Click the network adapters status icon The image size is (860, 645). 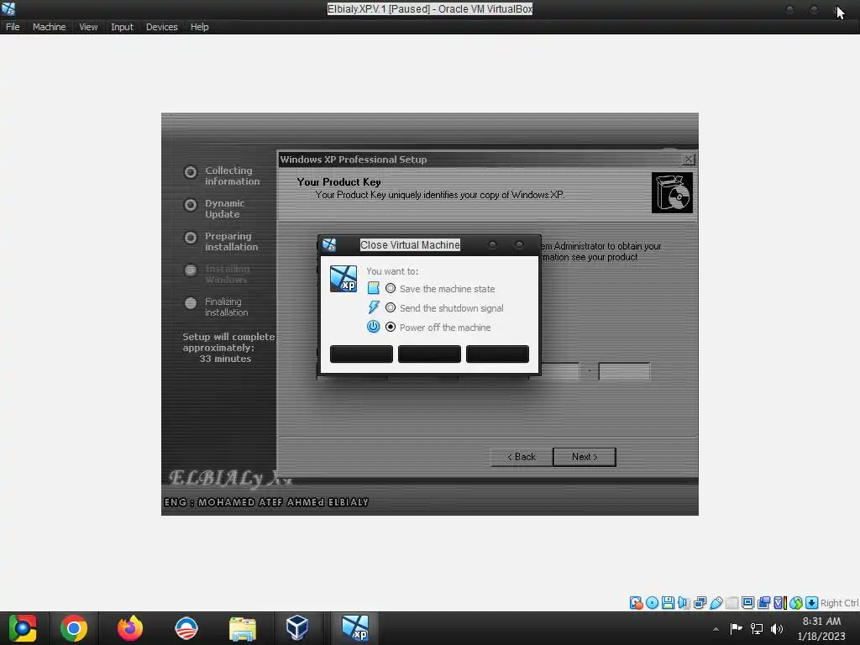[x=700, y=603]
